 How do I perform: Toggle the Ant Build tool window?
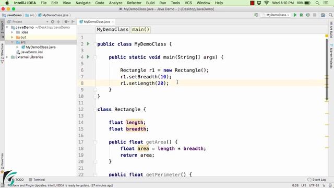(331, 29)
